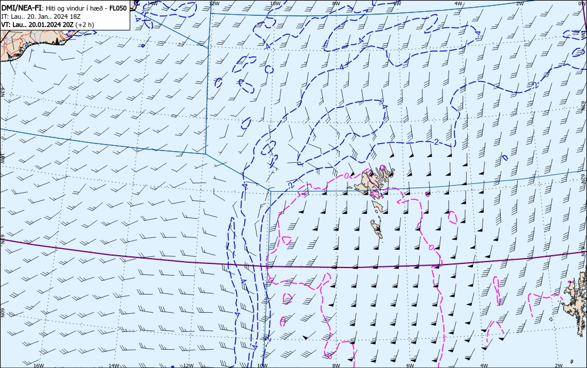Click the '63N' latitude label on the left edge
The height and width of the screenshot is (368, 587).
2,92
